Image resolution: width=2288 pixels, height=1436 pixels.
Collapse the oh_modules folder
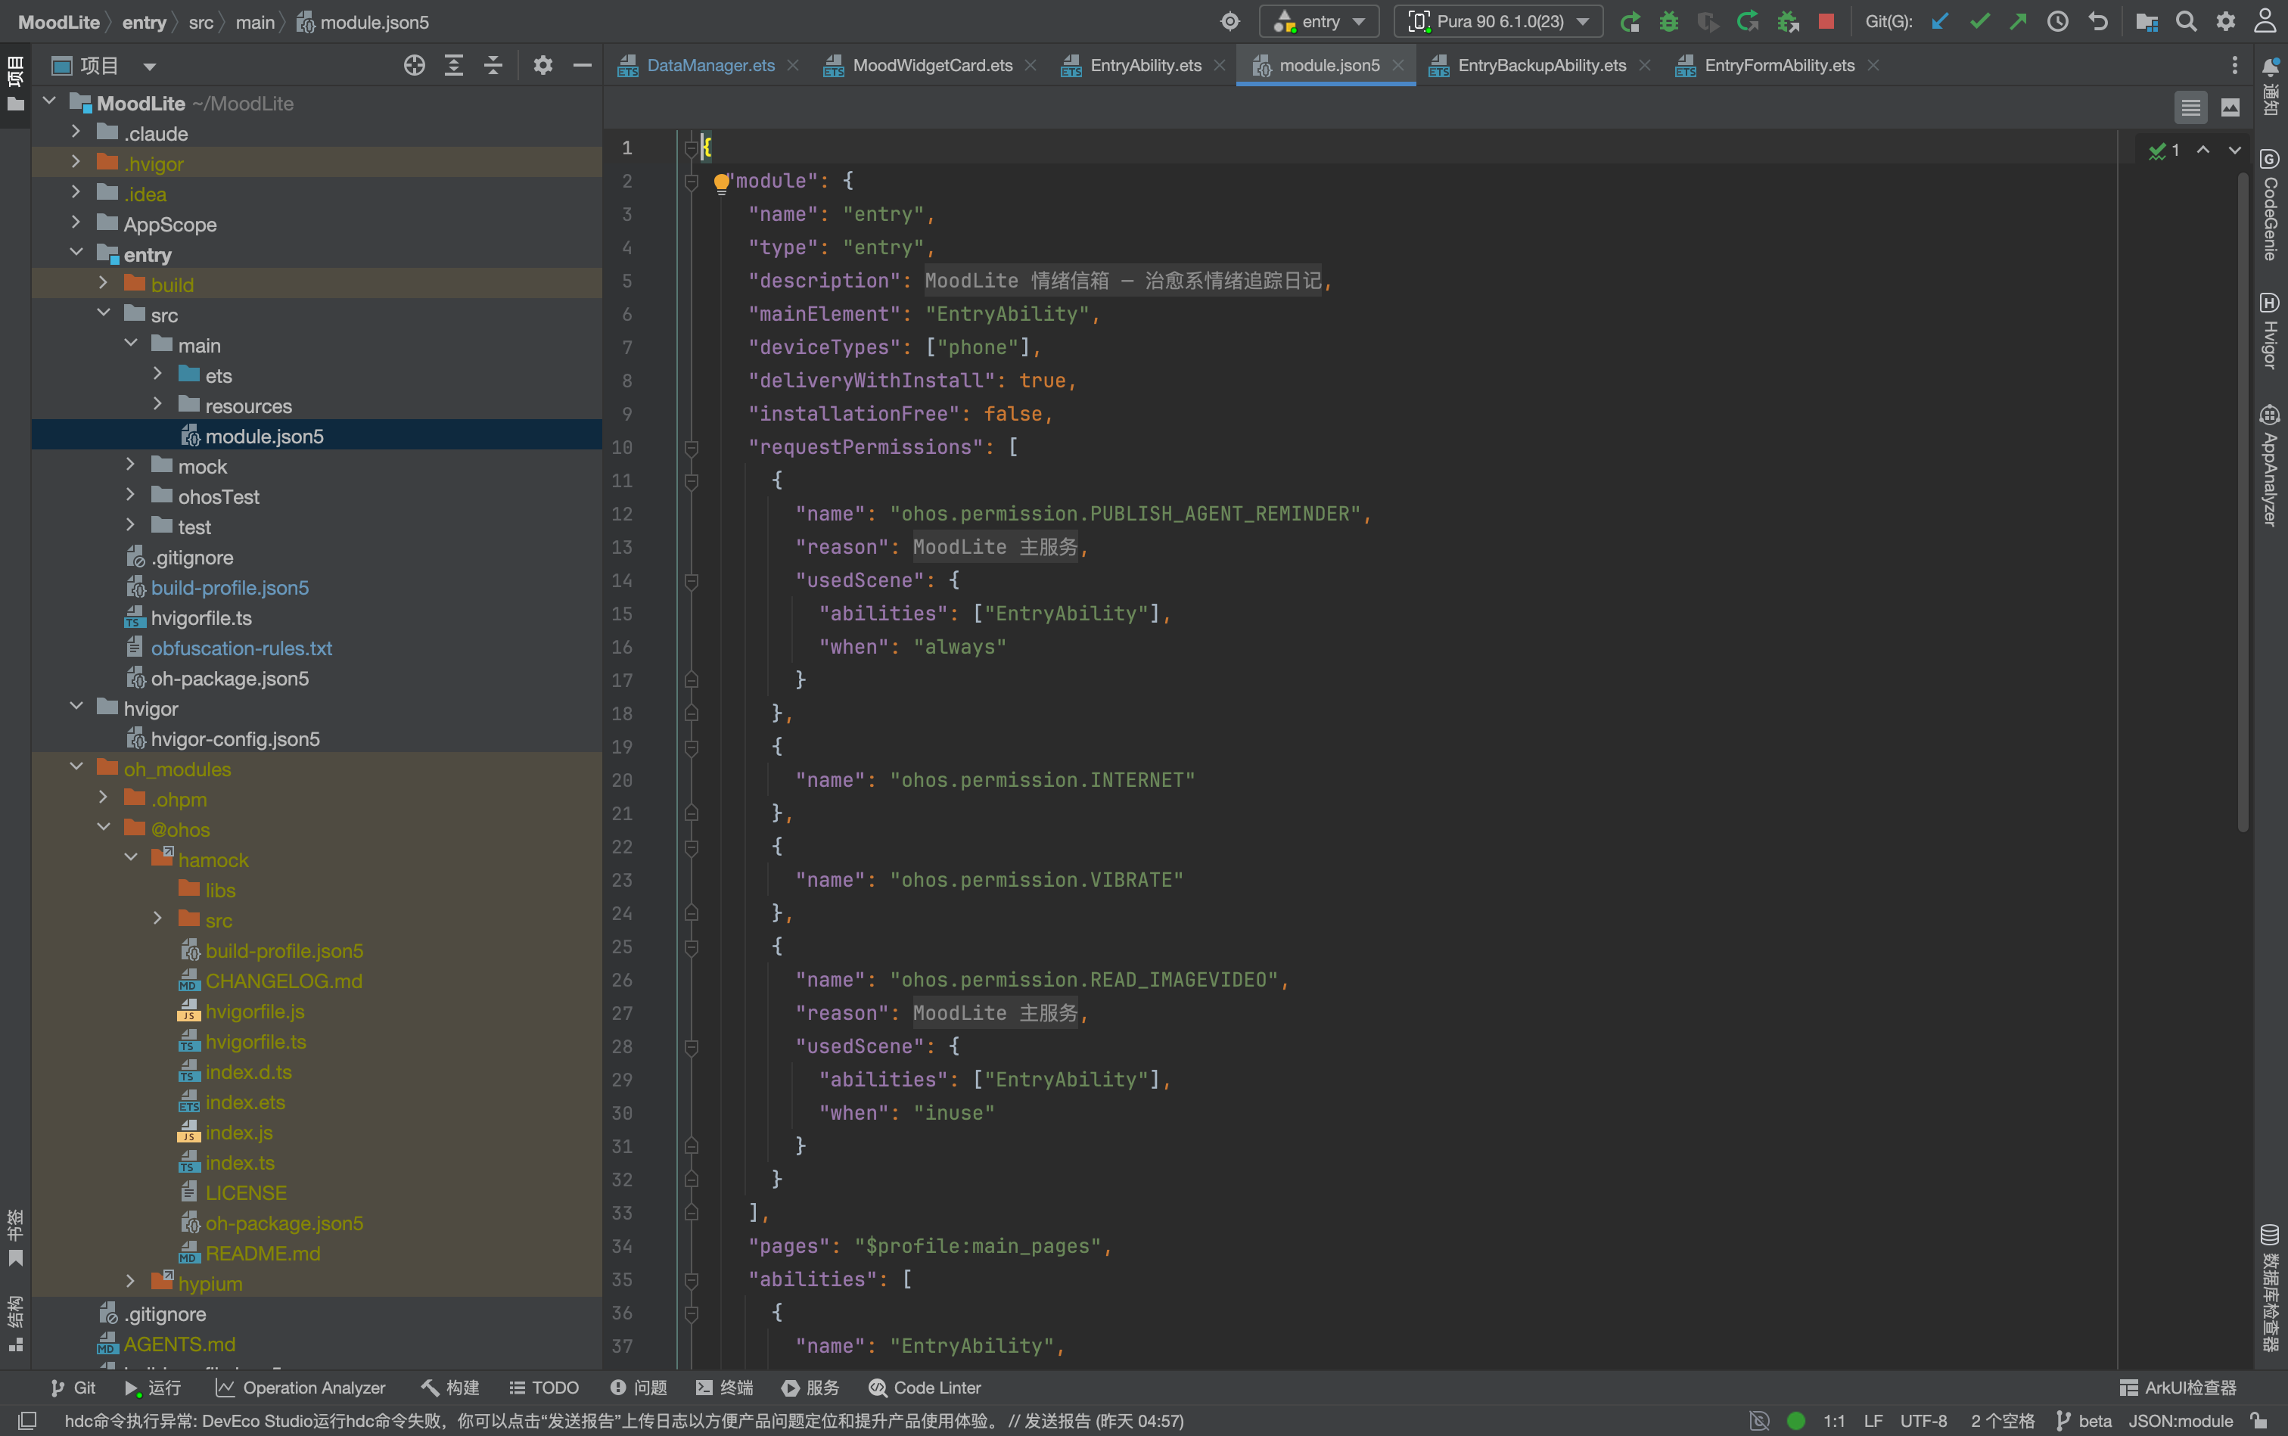(76, 767)
